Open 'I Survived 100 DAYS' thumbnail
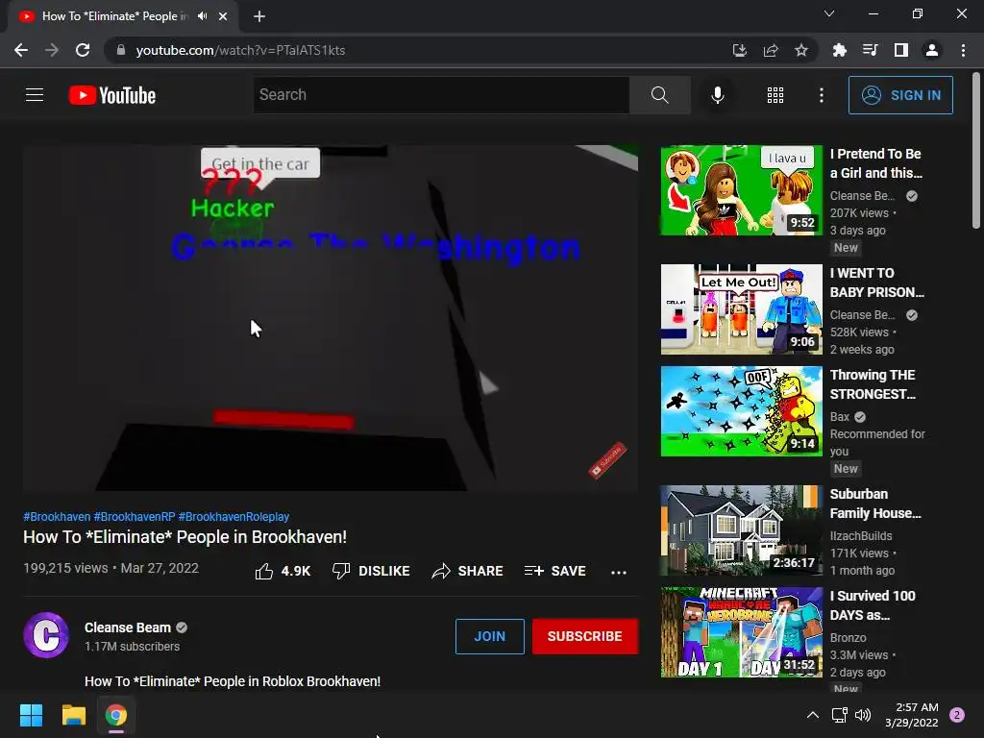The width and height of the screenshot is (984, 738). (741, 632)
